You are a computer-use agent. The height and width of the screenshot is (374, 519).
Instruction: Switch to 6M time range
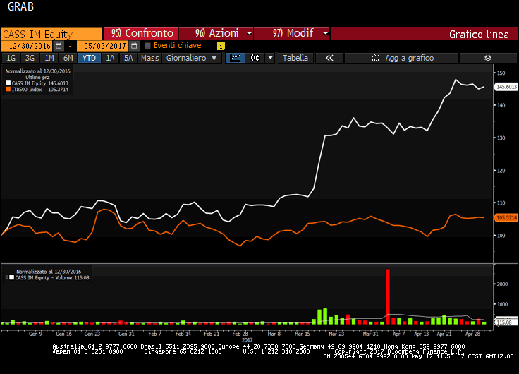pyautogui.click(x=67, y=59)
